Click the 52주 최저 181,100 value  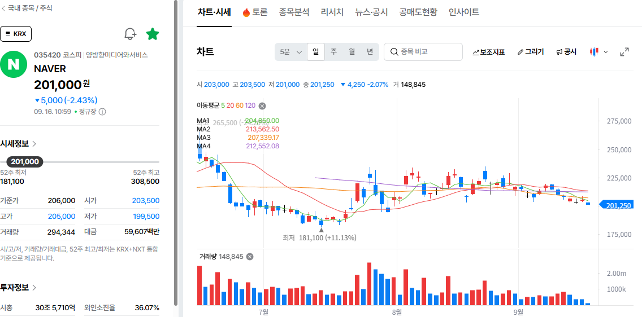coord(12,182)
